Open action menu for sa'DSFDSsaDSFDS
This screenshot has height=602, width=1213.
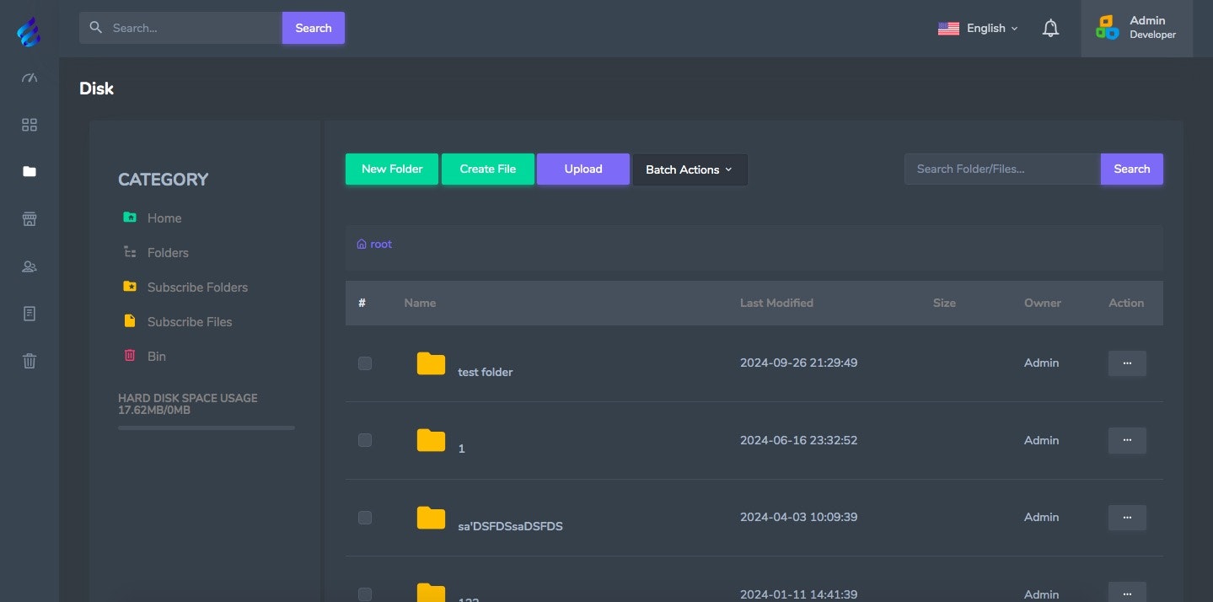tap(1127, 518)
